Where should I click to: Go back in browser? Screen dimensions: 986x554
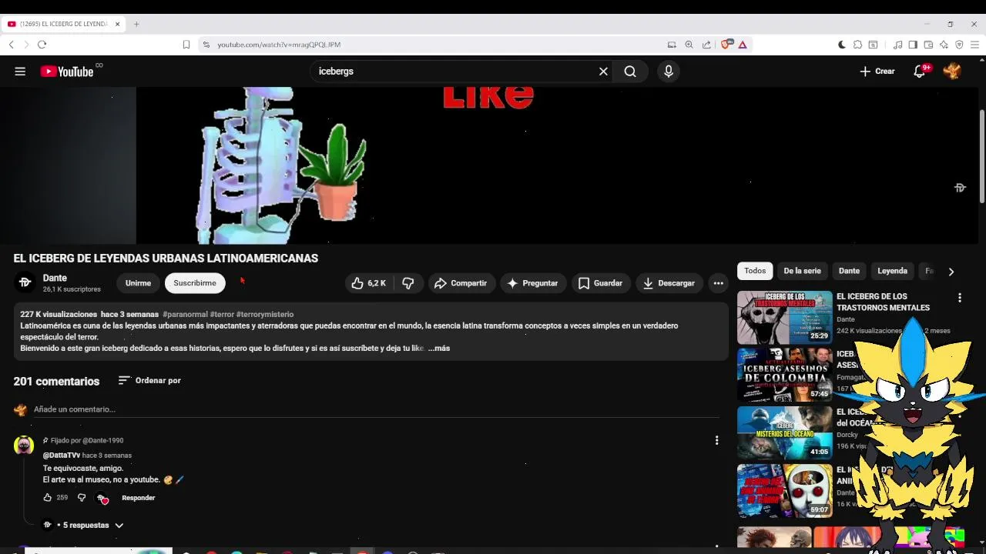pyautogui.click(x=12, y=45)
